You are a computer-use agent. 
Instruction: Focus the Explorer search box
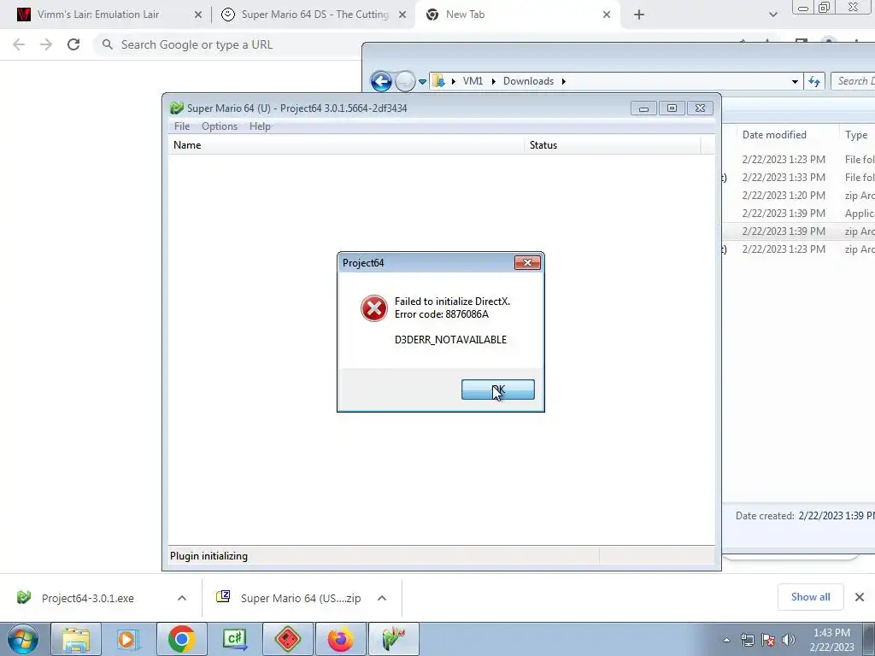pyautogui.click(x=853, y=81)
